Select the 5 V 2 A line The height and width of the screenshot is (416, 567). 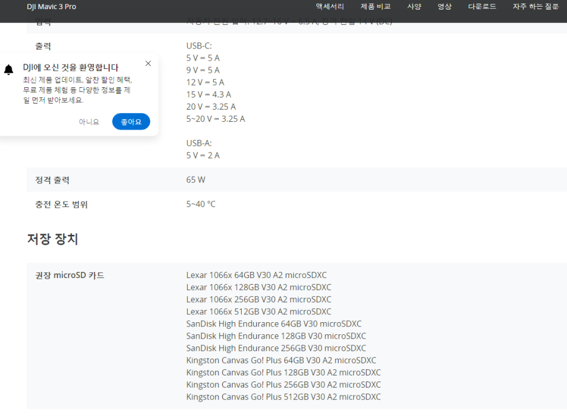203,156
